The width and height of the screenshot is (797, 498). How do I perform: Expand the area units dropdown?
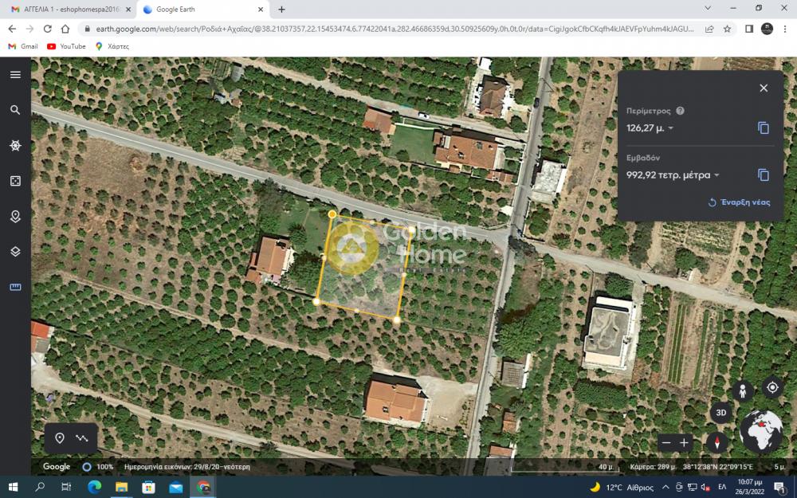point(717,175)
